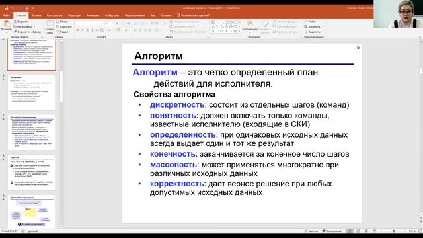423x238 pixels.
Task: Select slide 8 thumbnail Язык Си
Action: [x=32, y=173]
